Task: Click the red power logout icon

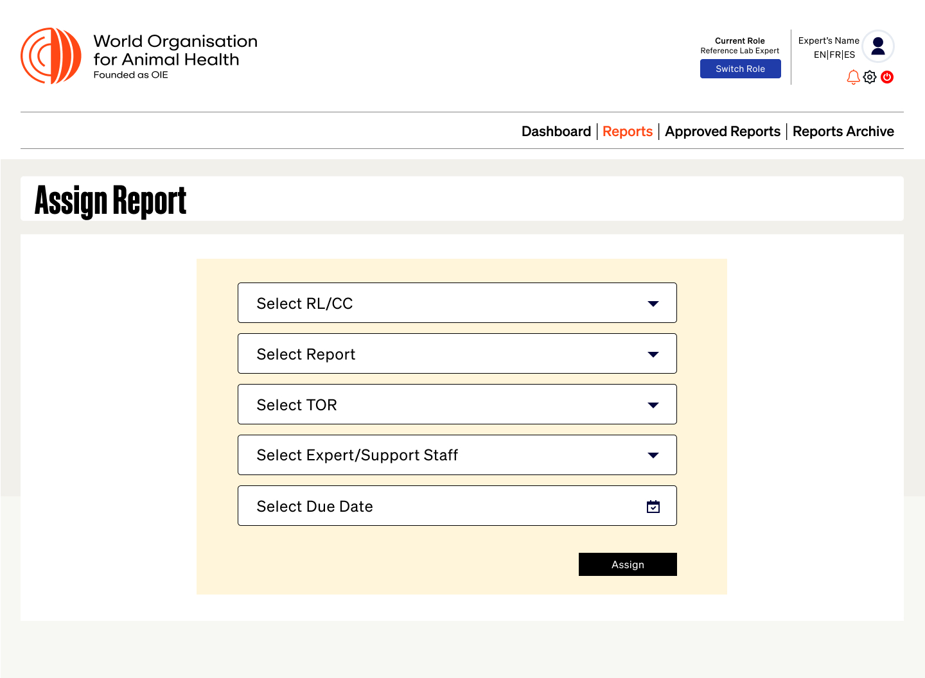Action: click(887, 77)
